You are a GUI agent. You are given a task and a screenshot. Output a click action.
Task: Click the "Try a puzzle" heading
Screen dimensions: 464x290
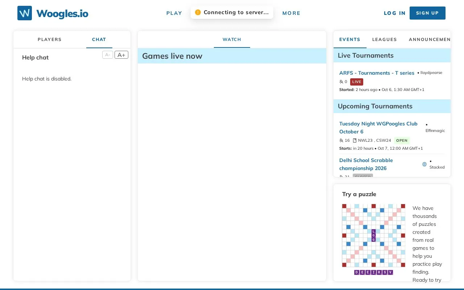pos(359,194)
